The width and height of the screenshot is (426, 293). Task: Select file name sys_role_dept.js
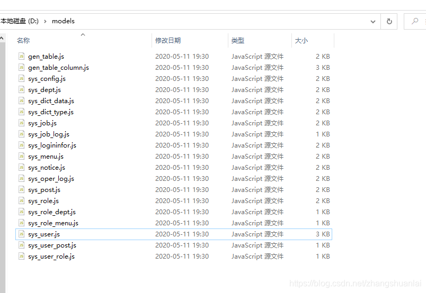[52, 212]
